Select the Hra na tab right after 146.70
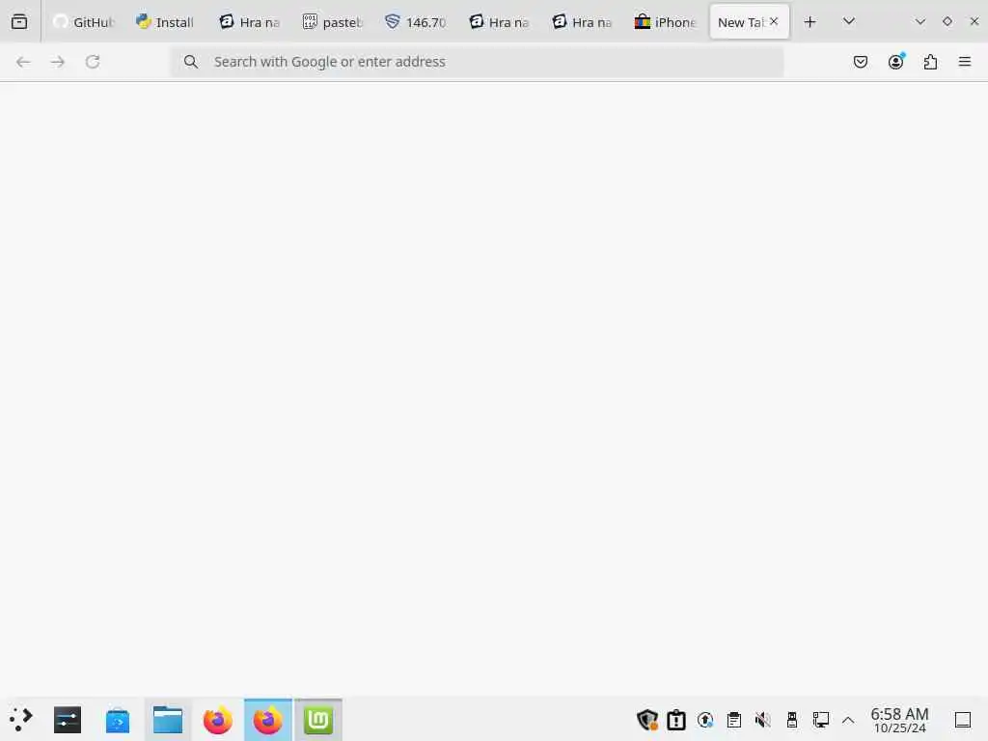Screen dimensions: 988x741 [x=501, y=22]
